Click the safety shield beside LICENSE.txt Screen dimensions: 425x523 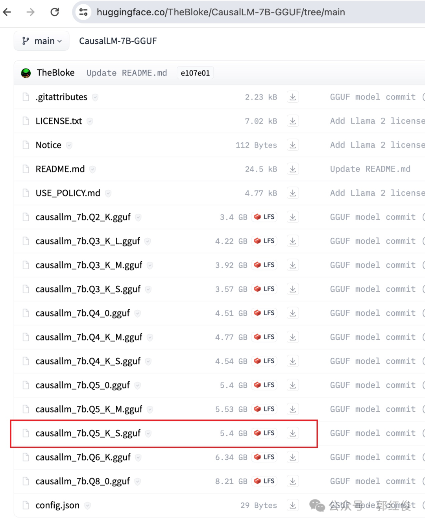click(90, 122)
